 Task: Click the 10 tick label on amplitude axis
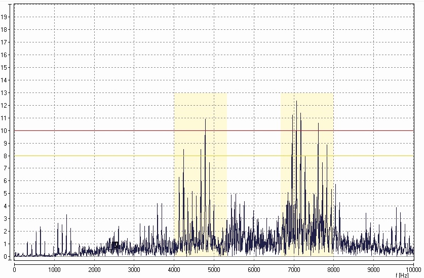coord(4,130)
